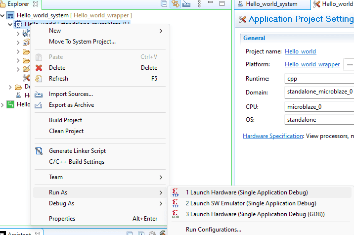The height and width of the screenshot is (235, 354).
Task: Launch Hardware (Single Application Debug) option
Action: click(x=246, y=192)
